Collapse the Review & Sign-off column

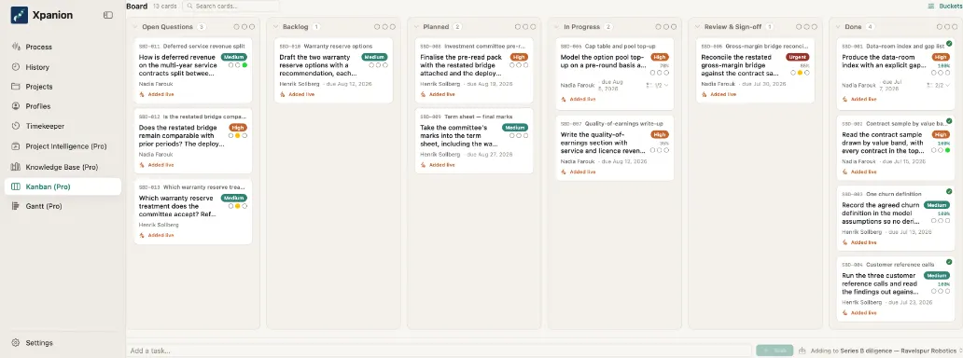(698, 27)
